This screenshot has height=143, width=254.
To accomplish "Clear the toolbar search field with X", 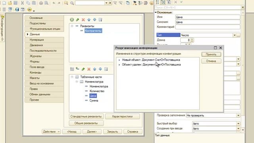I will pos(110,3).
